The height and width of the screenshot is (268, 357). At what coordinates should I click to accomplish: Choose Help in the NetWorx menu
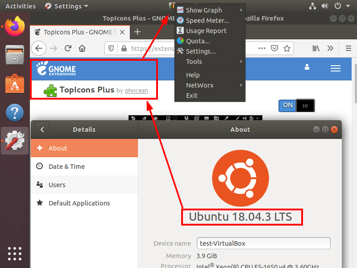[x=210, y=75]
